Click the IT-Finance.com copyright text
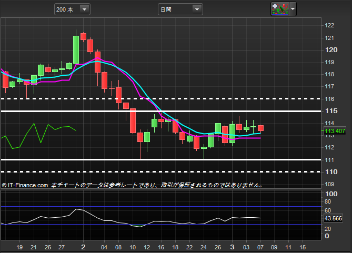The height and width of the screenshot is (253, 352). point(25,186)
